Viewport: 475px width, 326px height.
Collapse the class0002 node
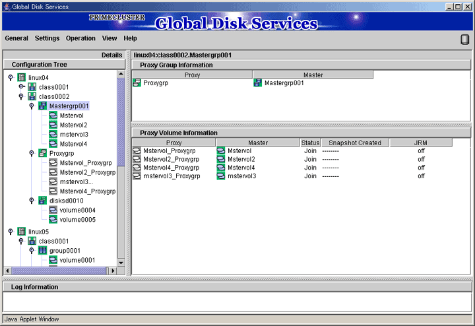[21, 96]
